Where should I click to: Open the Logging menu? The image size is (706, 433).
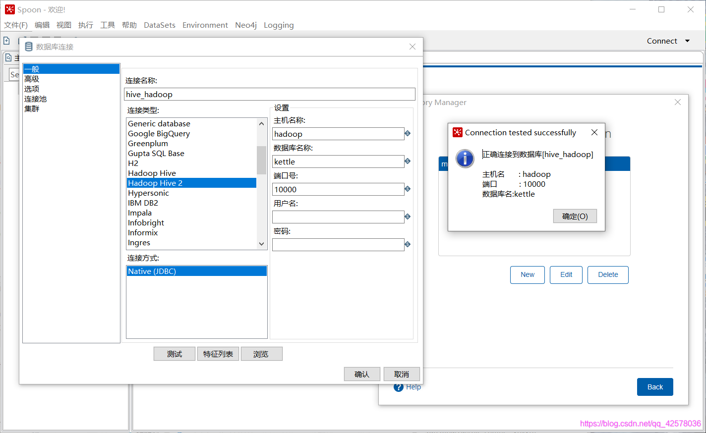[x=279, y=25]
